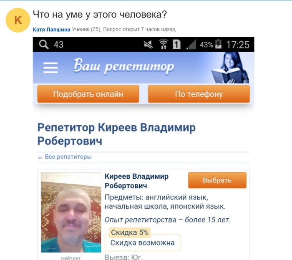Click the Wi-Fi status icon
The width and height of the screenshot is (292, 260).
pyautogui.click(x=163, y=44)
